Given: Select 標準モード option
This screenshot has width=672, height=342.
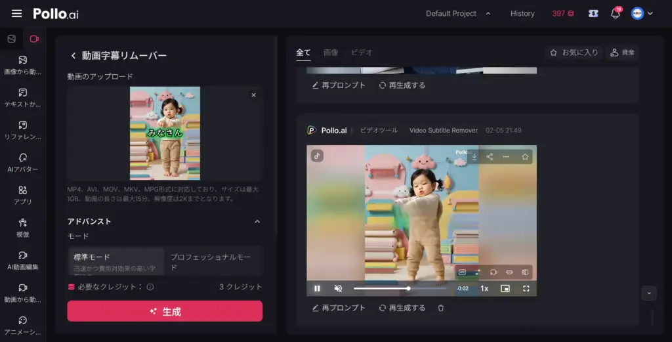Looking at the screenshot, I should pyautogui.click(x=116, y=261).
